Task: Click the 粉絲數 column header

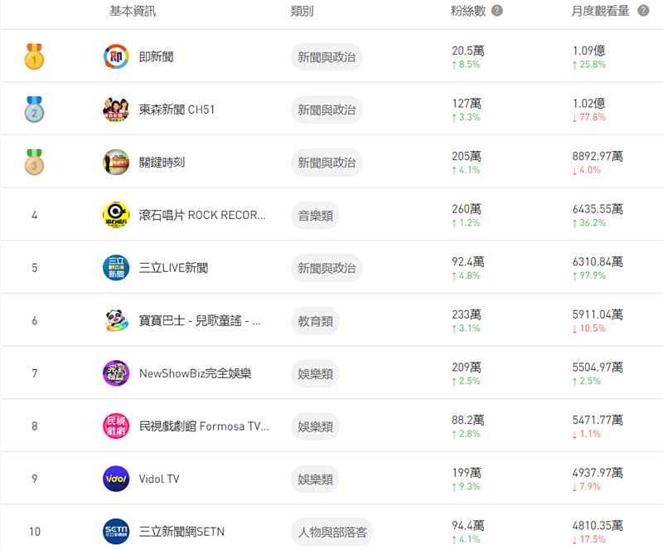Action: point(468,11)
